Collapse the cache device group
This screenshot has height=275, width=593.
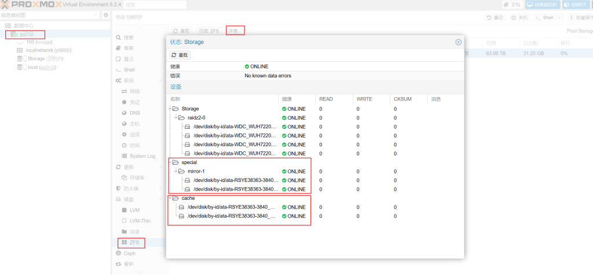pyautogui.click(x=170, y=198)
